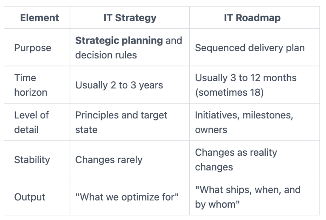The width and height of the screenshot is (326, 220).
Task: Click the 'Changes as reality changes' cell
Action: (x=236, y=159)
